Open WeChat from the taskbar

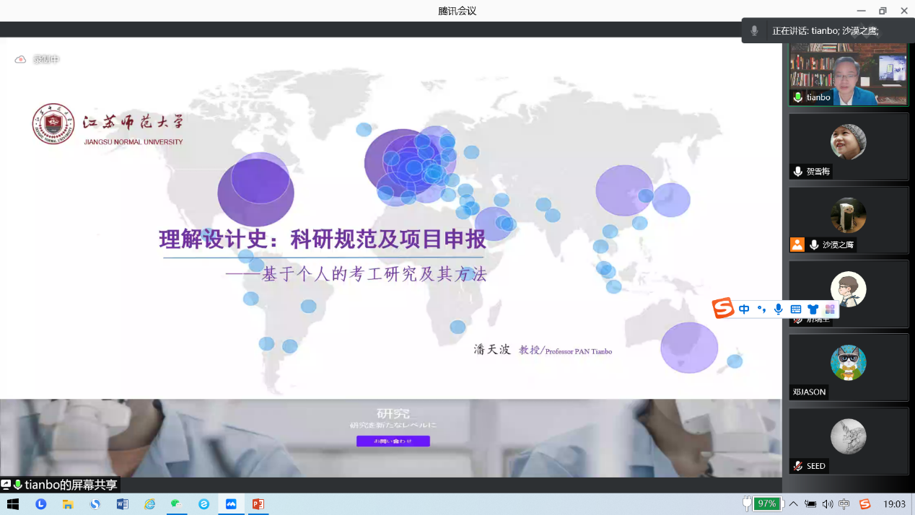click(x=175, y=504)
